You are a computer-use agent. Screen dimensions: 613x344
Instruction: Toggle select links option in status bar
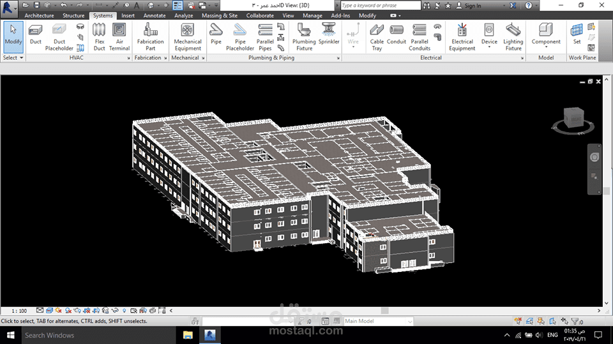click(518, 321)
